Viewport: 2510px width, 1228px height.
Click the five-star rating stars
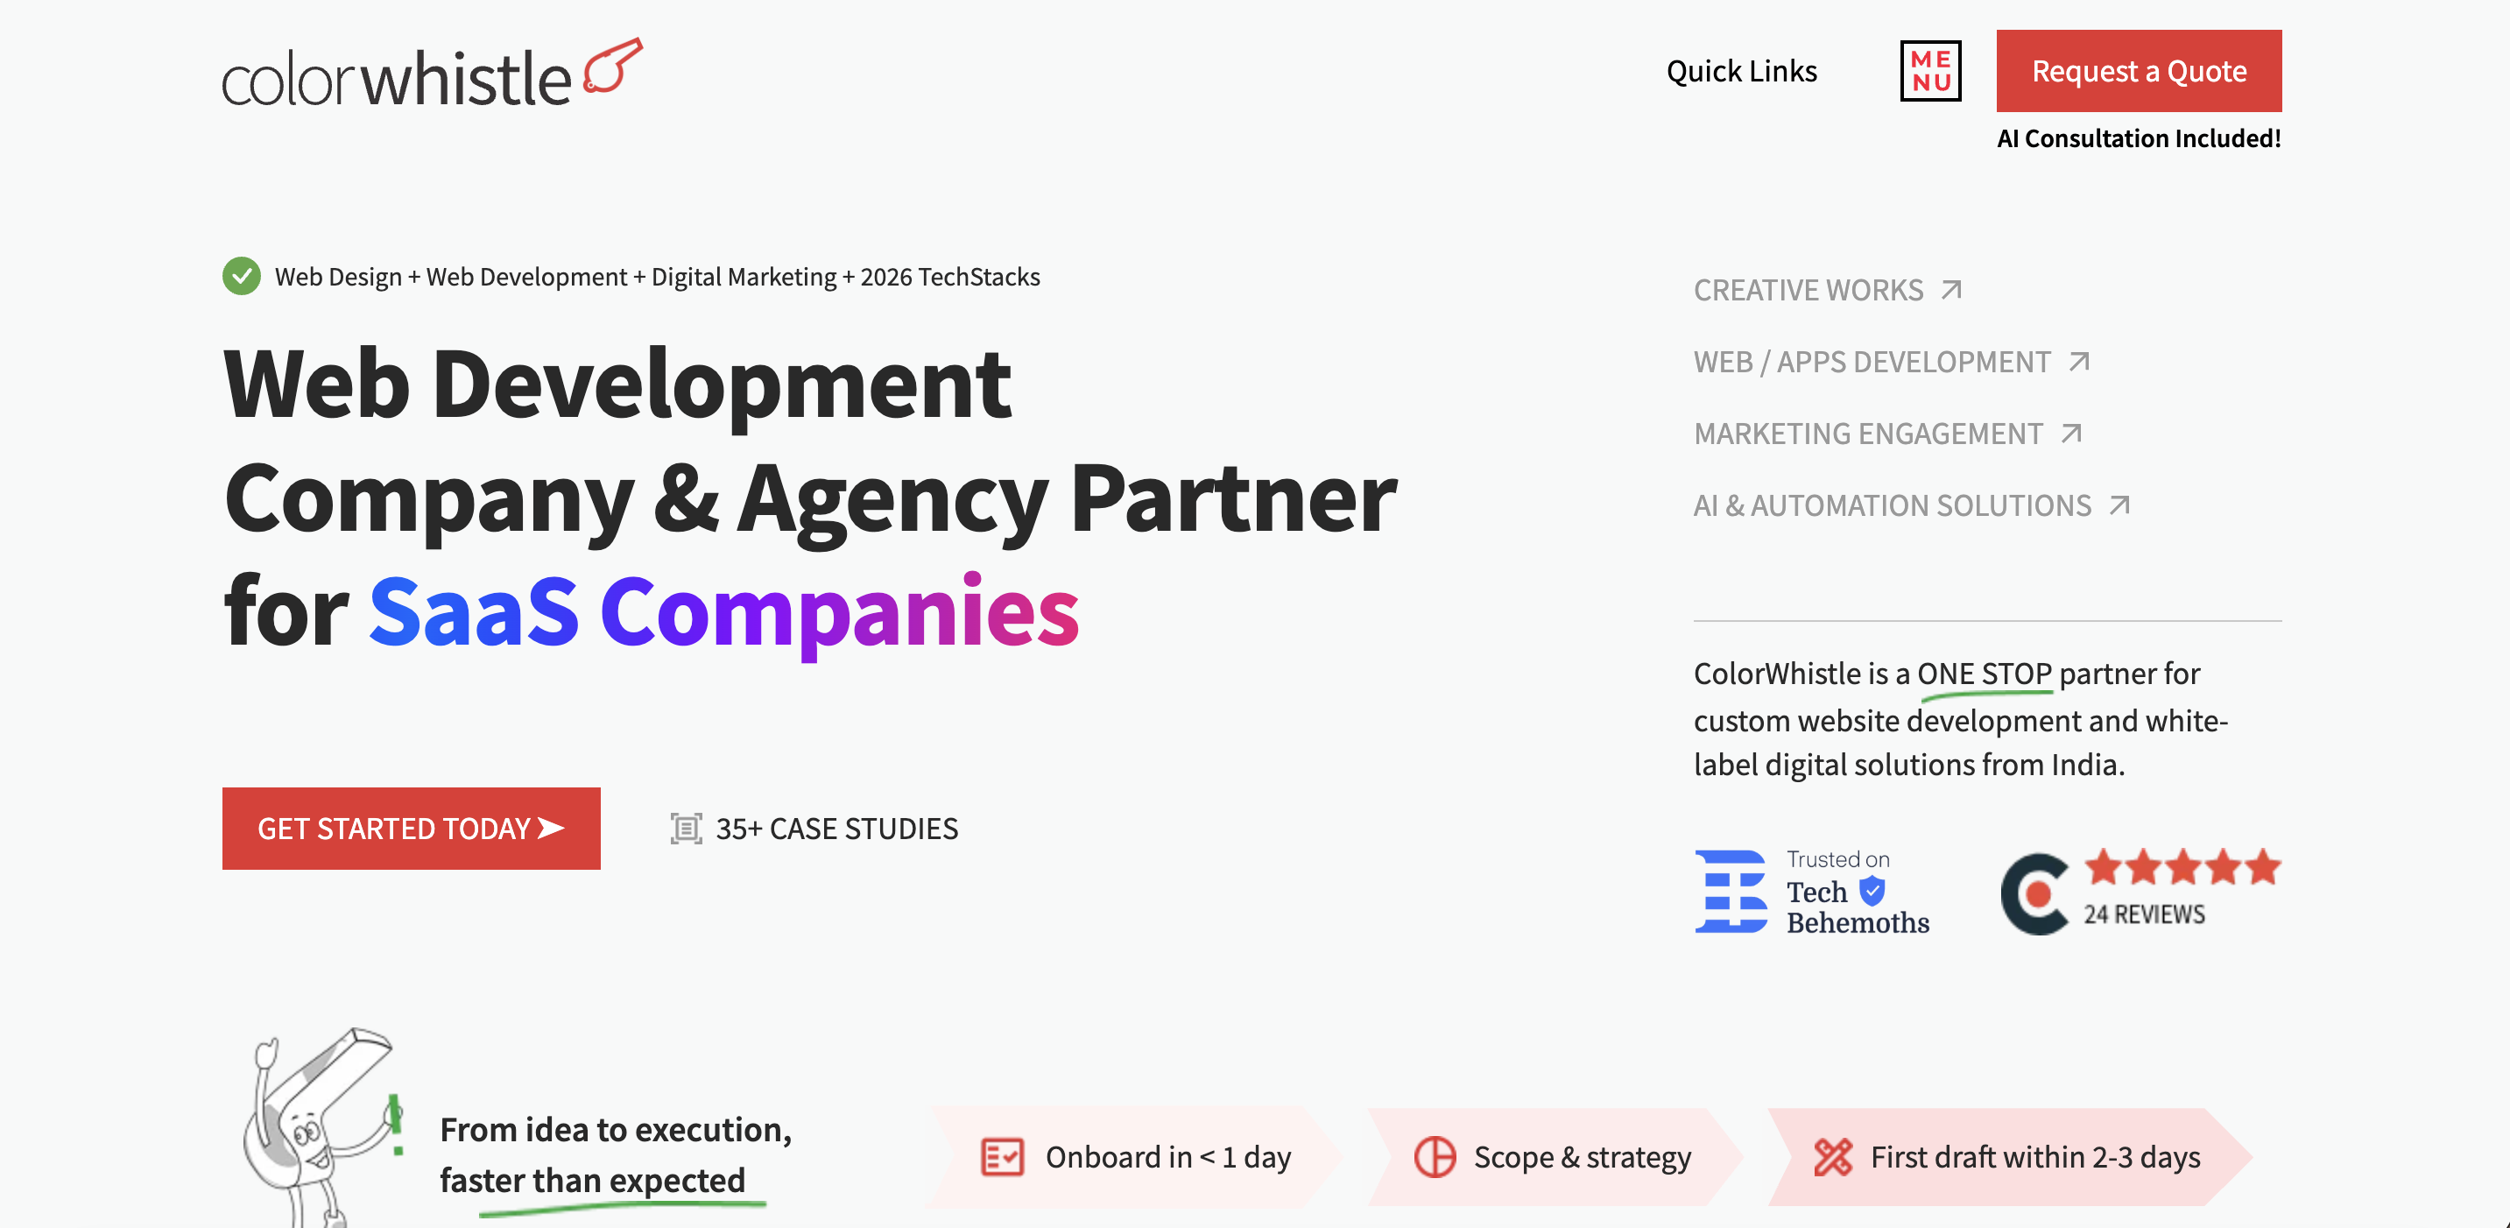coord(2182,866)
